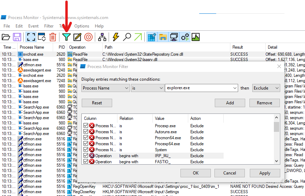Show the Process Tree icon
The width and height of the screenshot is (305, 196).
coord(102,37)
